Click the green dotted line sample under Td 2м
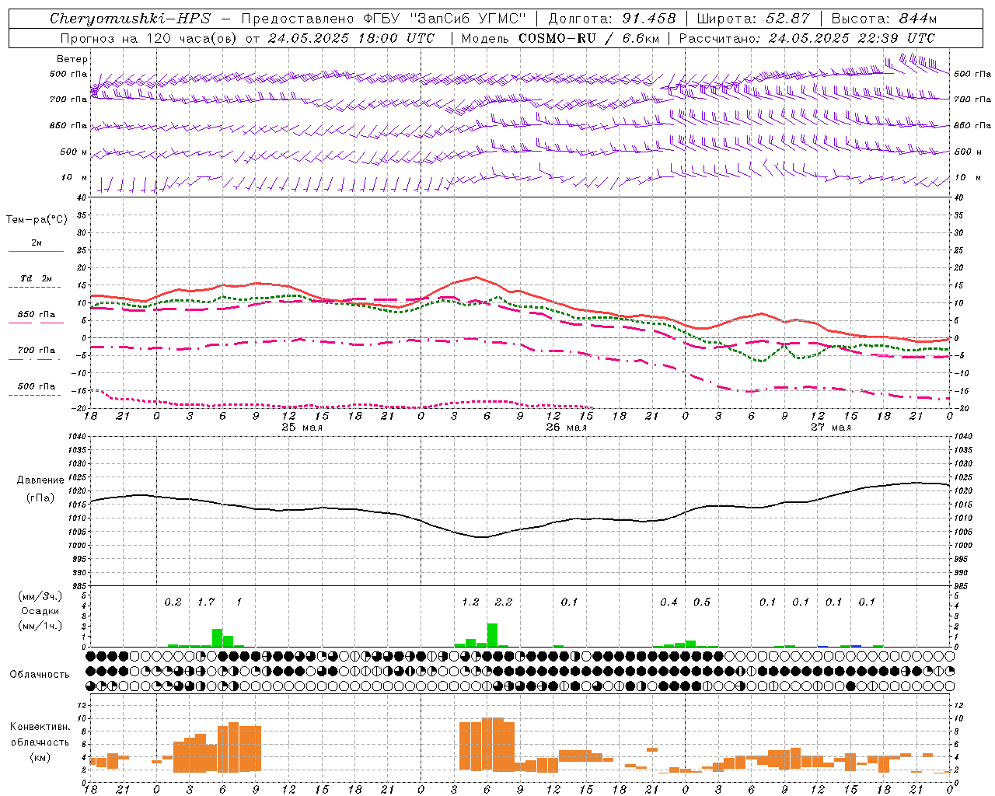995x796 pixels. 35,287
